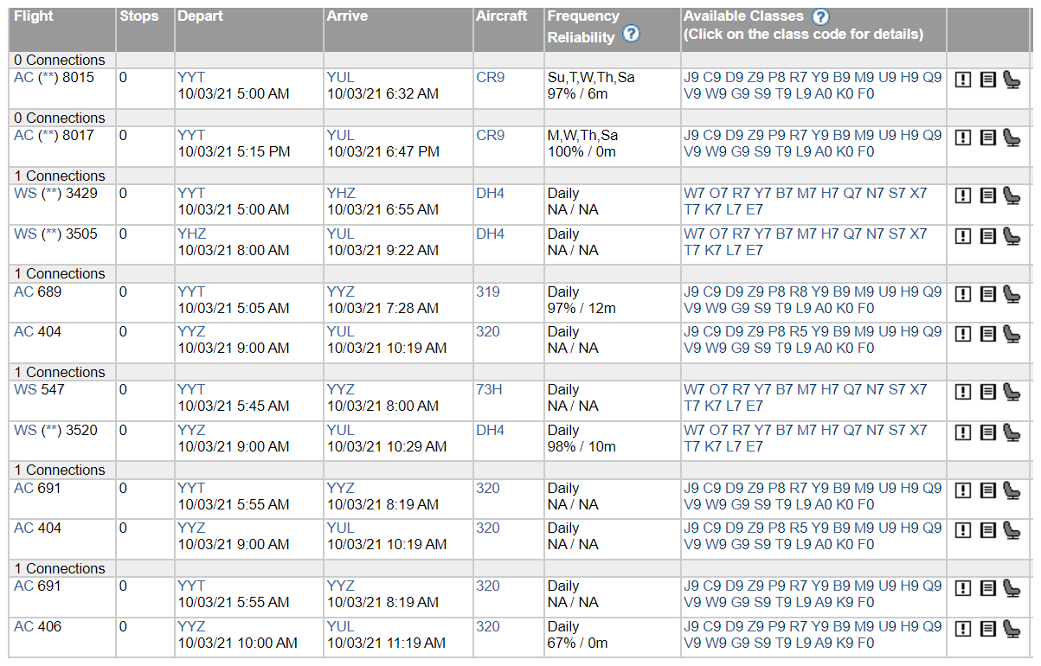Click the help icon beside Frequency Reliability
This screenshot has height=666, width=1041.
tap(631, 34)
